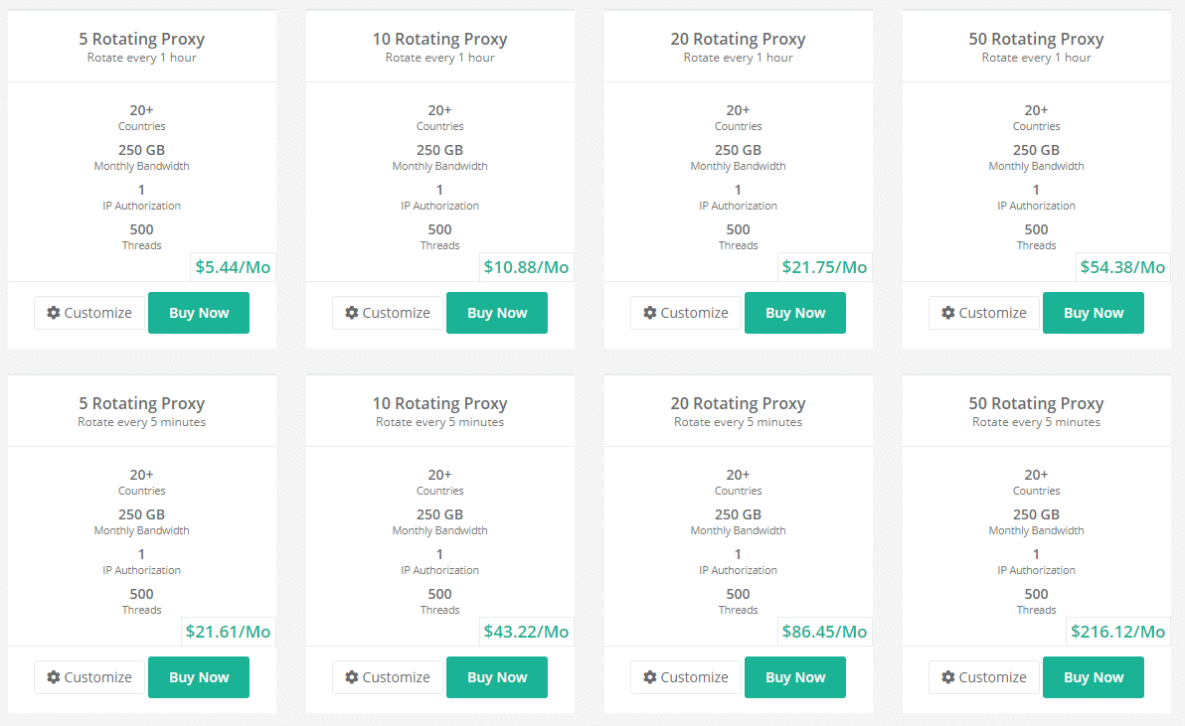This screenshot has height=726, width=1185.
Task: Buy the $5.44/Mo rotating proxy plan
Action: coord(199,313)
